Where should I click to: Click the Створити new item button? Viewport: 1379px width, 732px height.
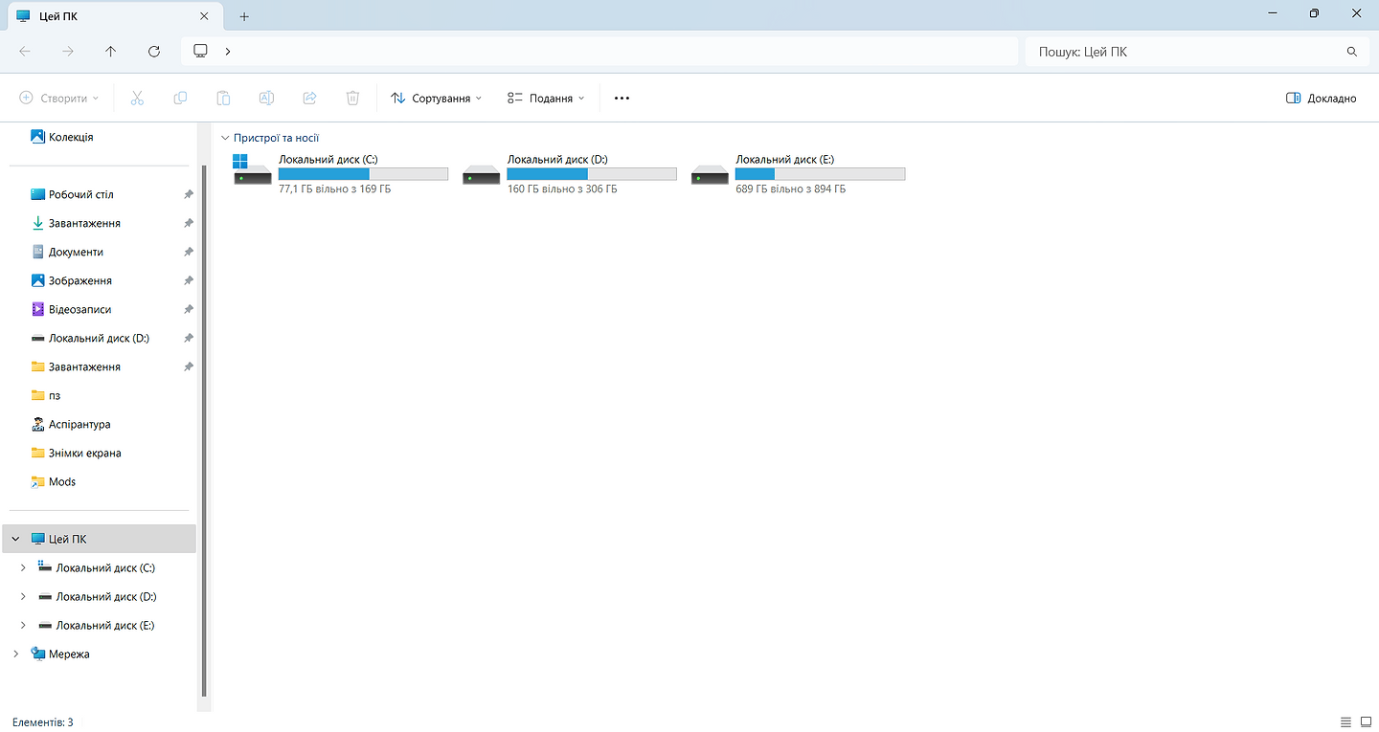point(59,98)
